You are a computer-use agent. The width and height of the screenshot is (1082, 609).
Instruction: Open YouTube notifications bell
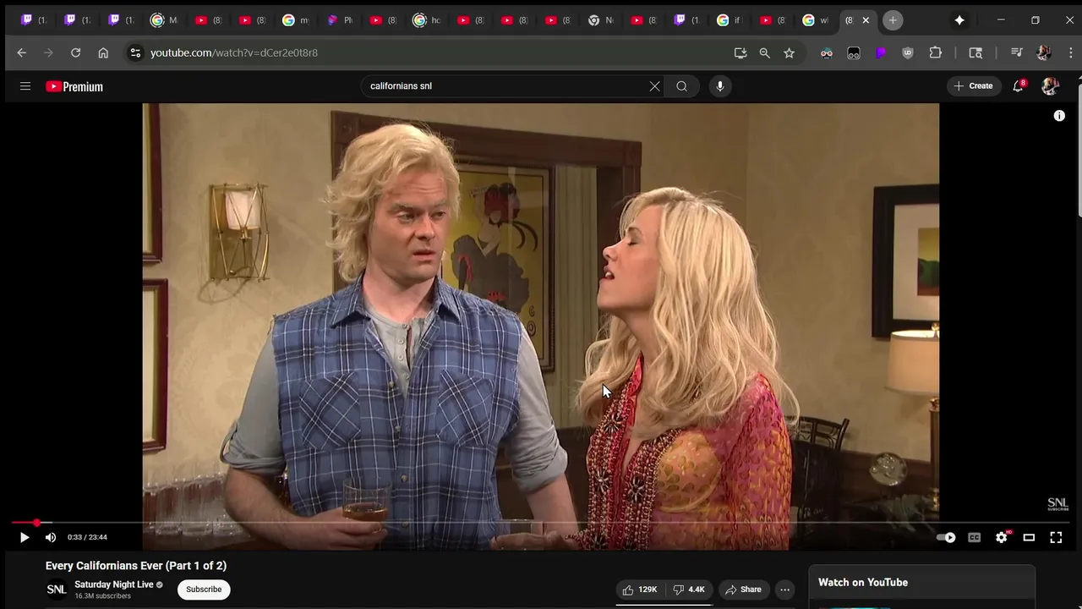(1019, 86)
